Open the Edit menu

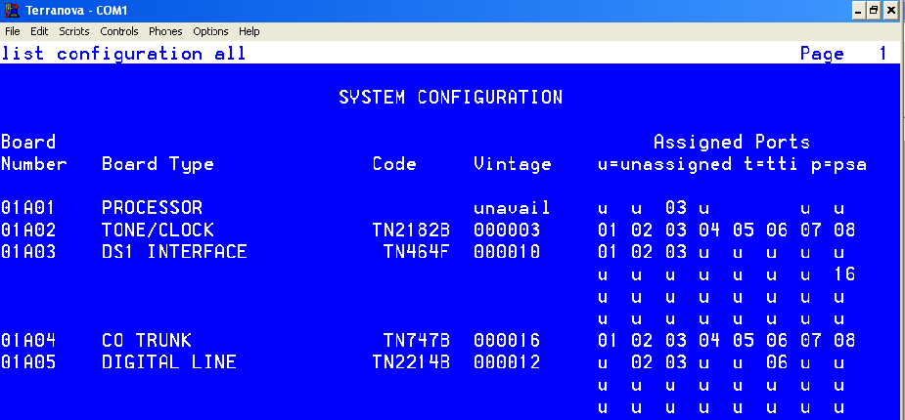click(39, 31)
